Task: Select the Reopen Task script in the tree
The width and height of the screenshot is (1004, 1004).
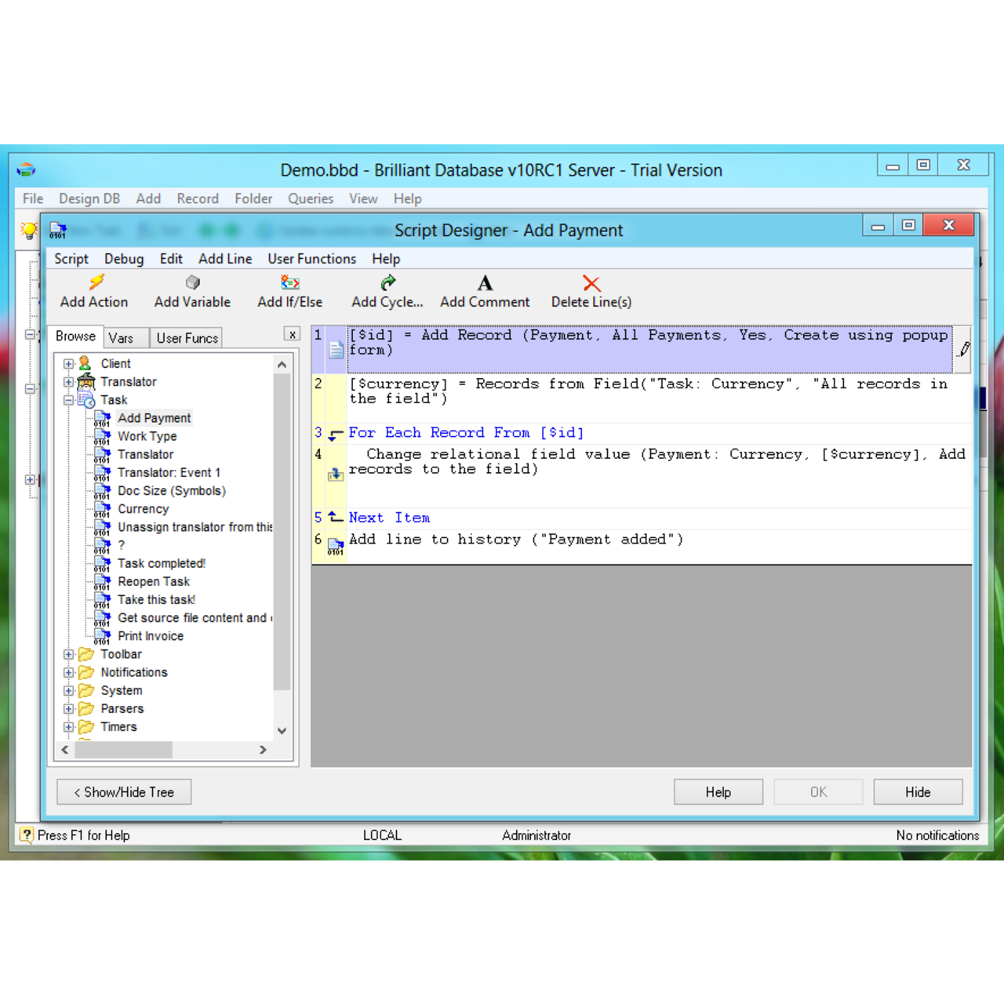Action: coord(154,581)
